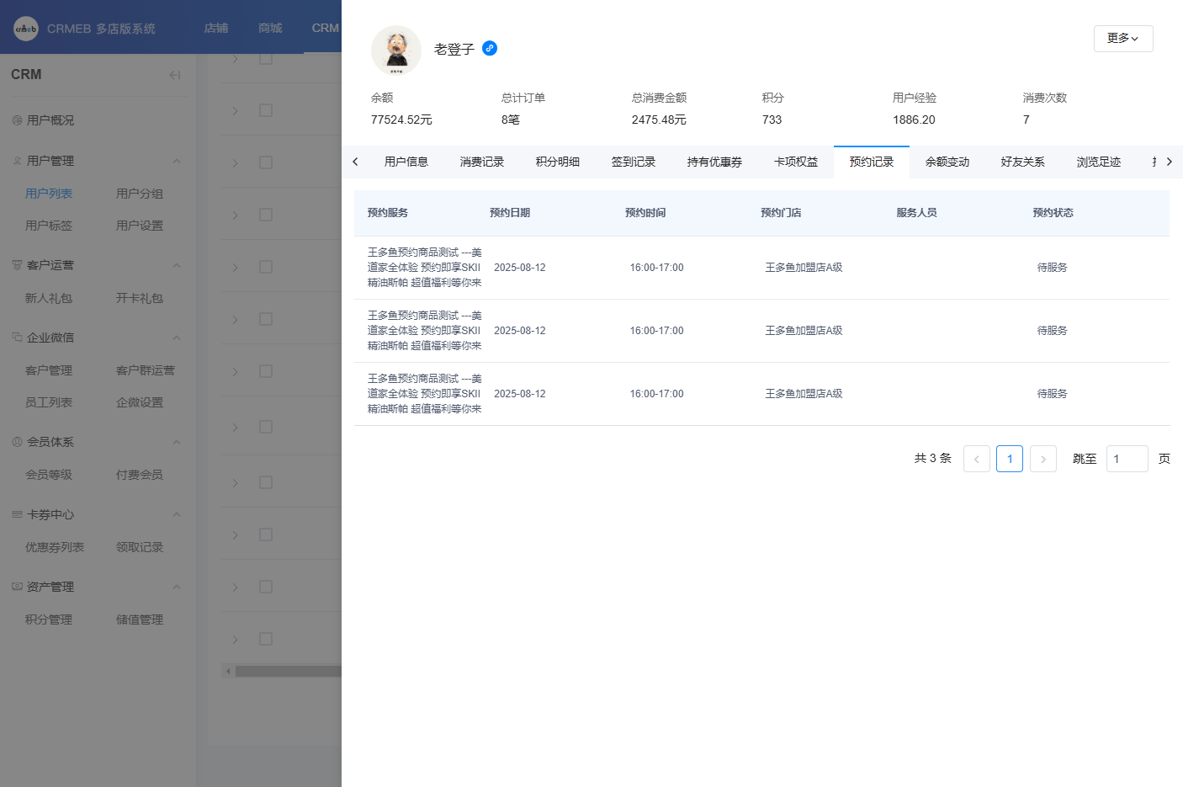Click the 用户概况 sidebar icon
Image resolution: width=1183 pixels, height=787 pixels.
coord(17,120)
